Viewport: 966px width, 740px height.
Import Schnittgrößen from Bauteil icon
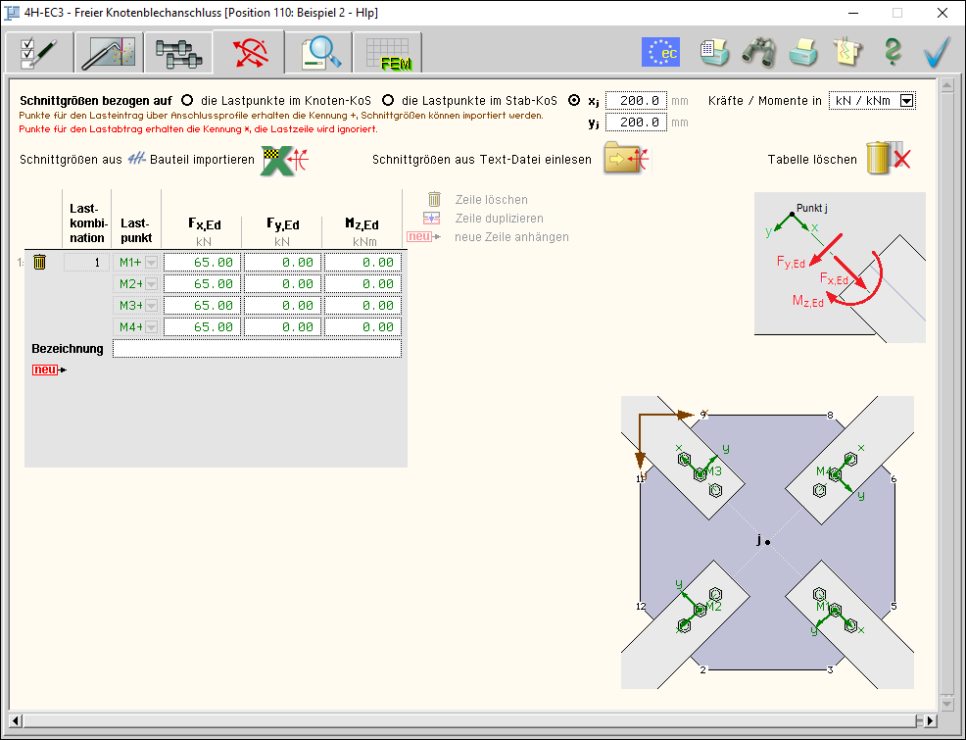284,160
